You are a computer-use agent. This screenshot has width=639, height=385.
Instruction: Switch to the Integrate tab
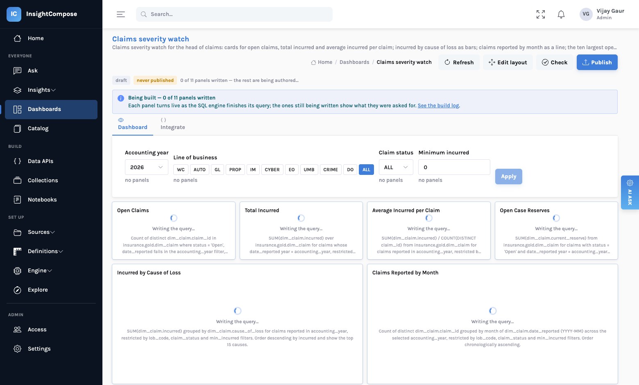point(172,124)
